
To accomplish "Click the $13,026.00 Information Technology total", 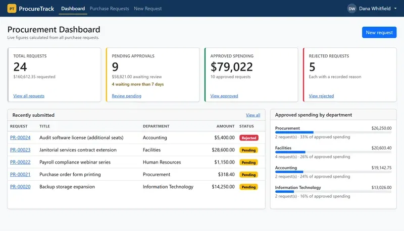I will click(x=381, y=187).
